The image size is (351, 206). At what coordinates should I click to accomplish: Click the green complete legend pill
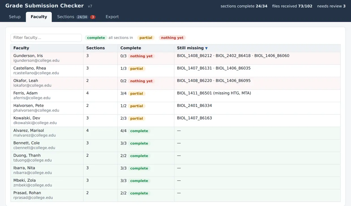[x=96, y=38]
